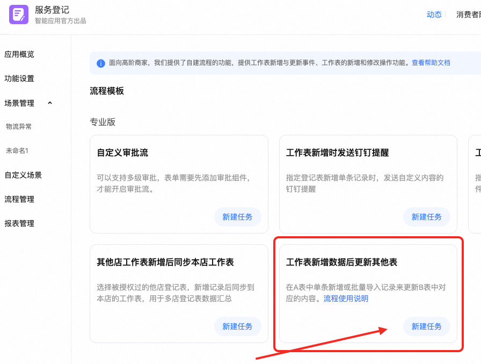Switch to the 动态 tab

[434, 14]
